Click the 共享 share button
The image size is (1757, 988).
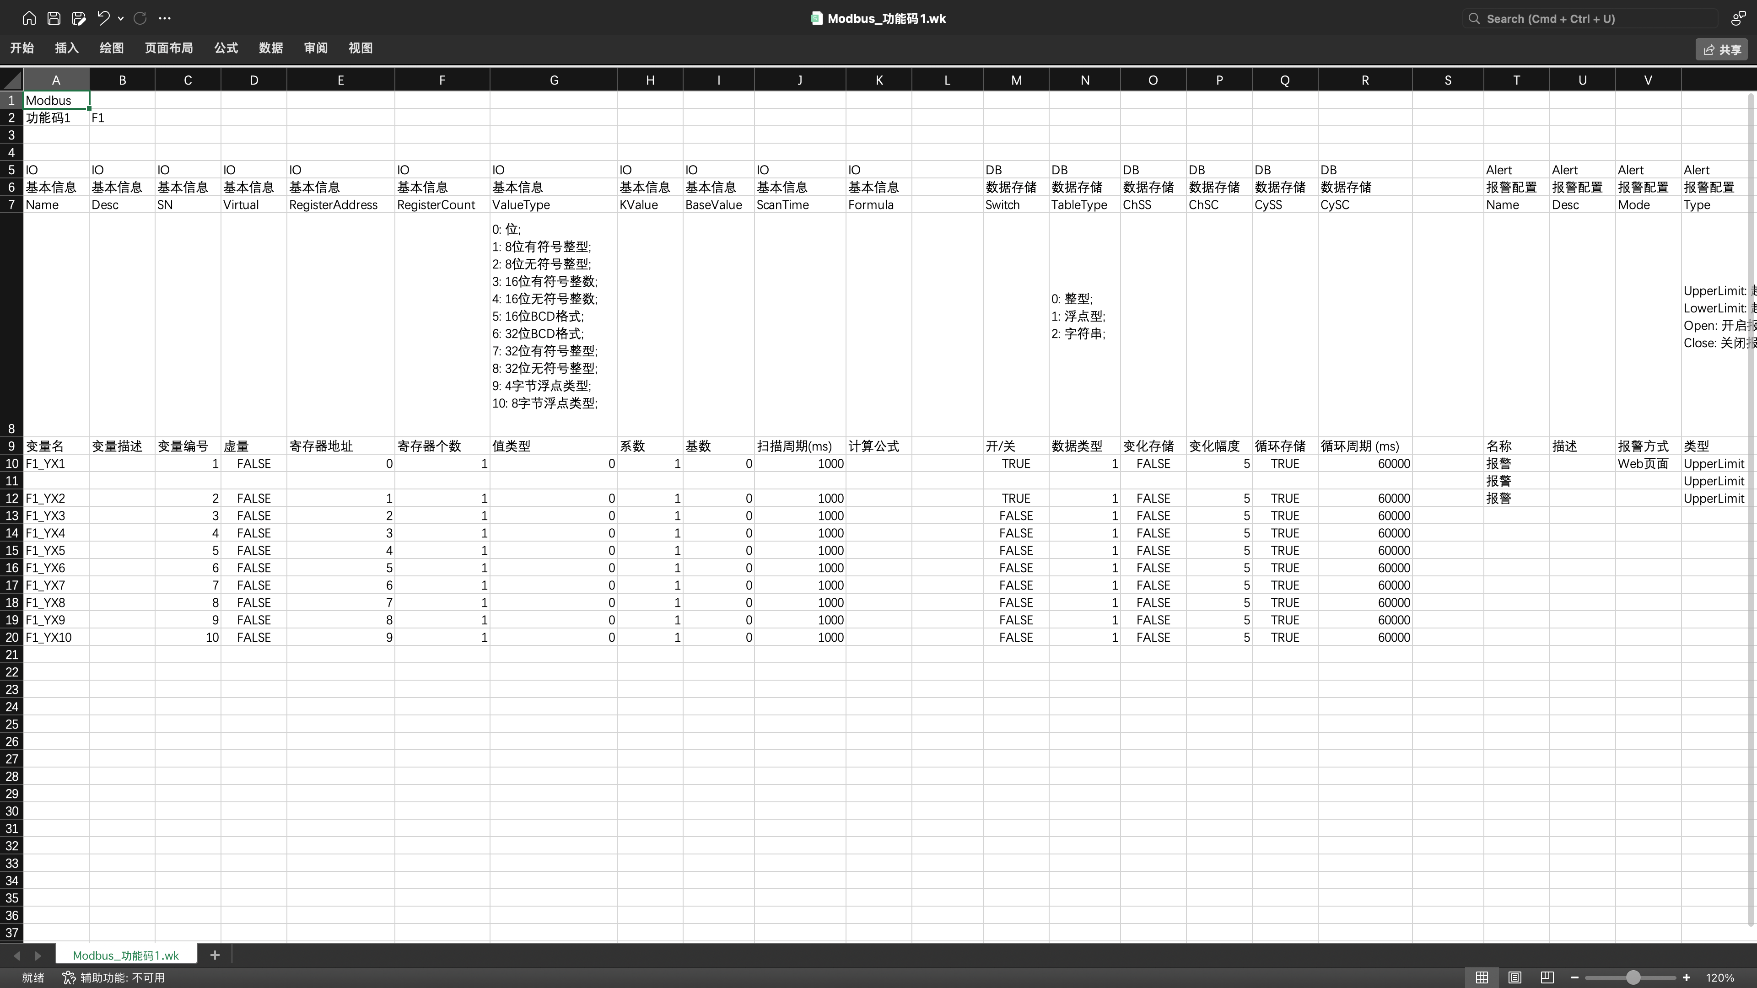1721,49
